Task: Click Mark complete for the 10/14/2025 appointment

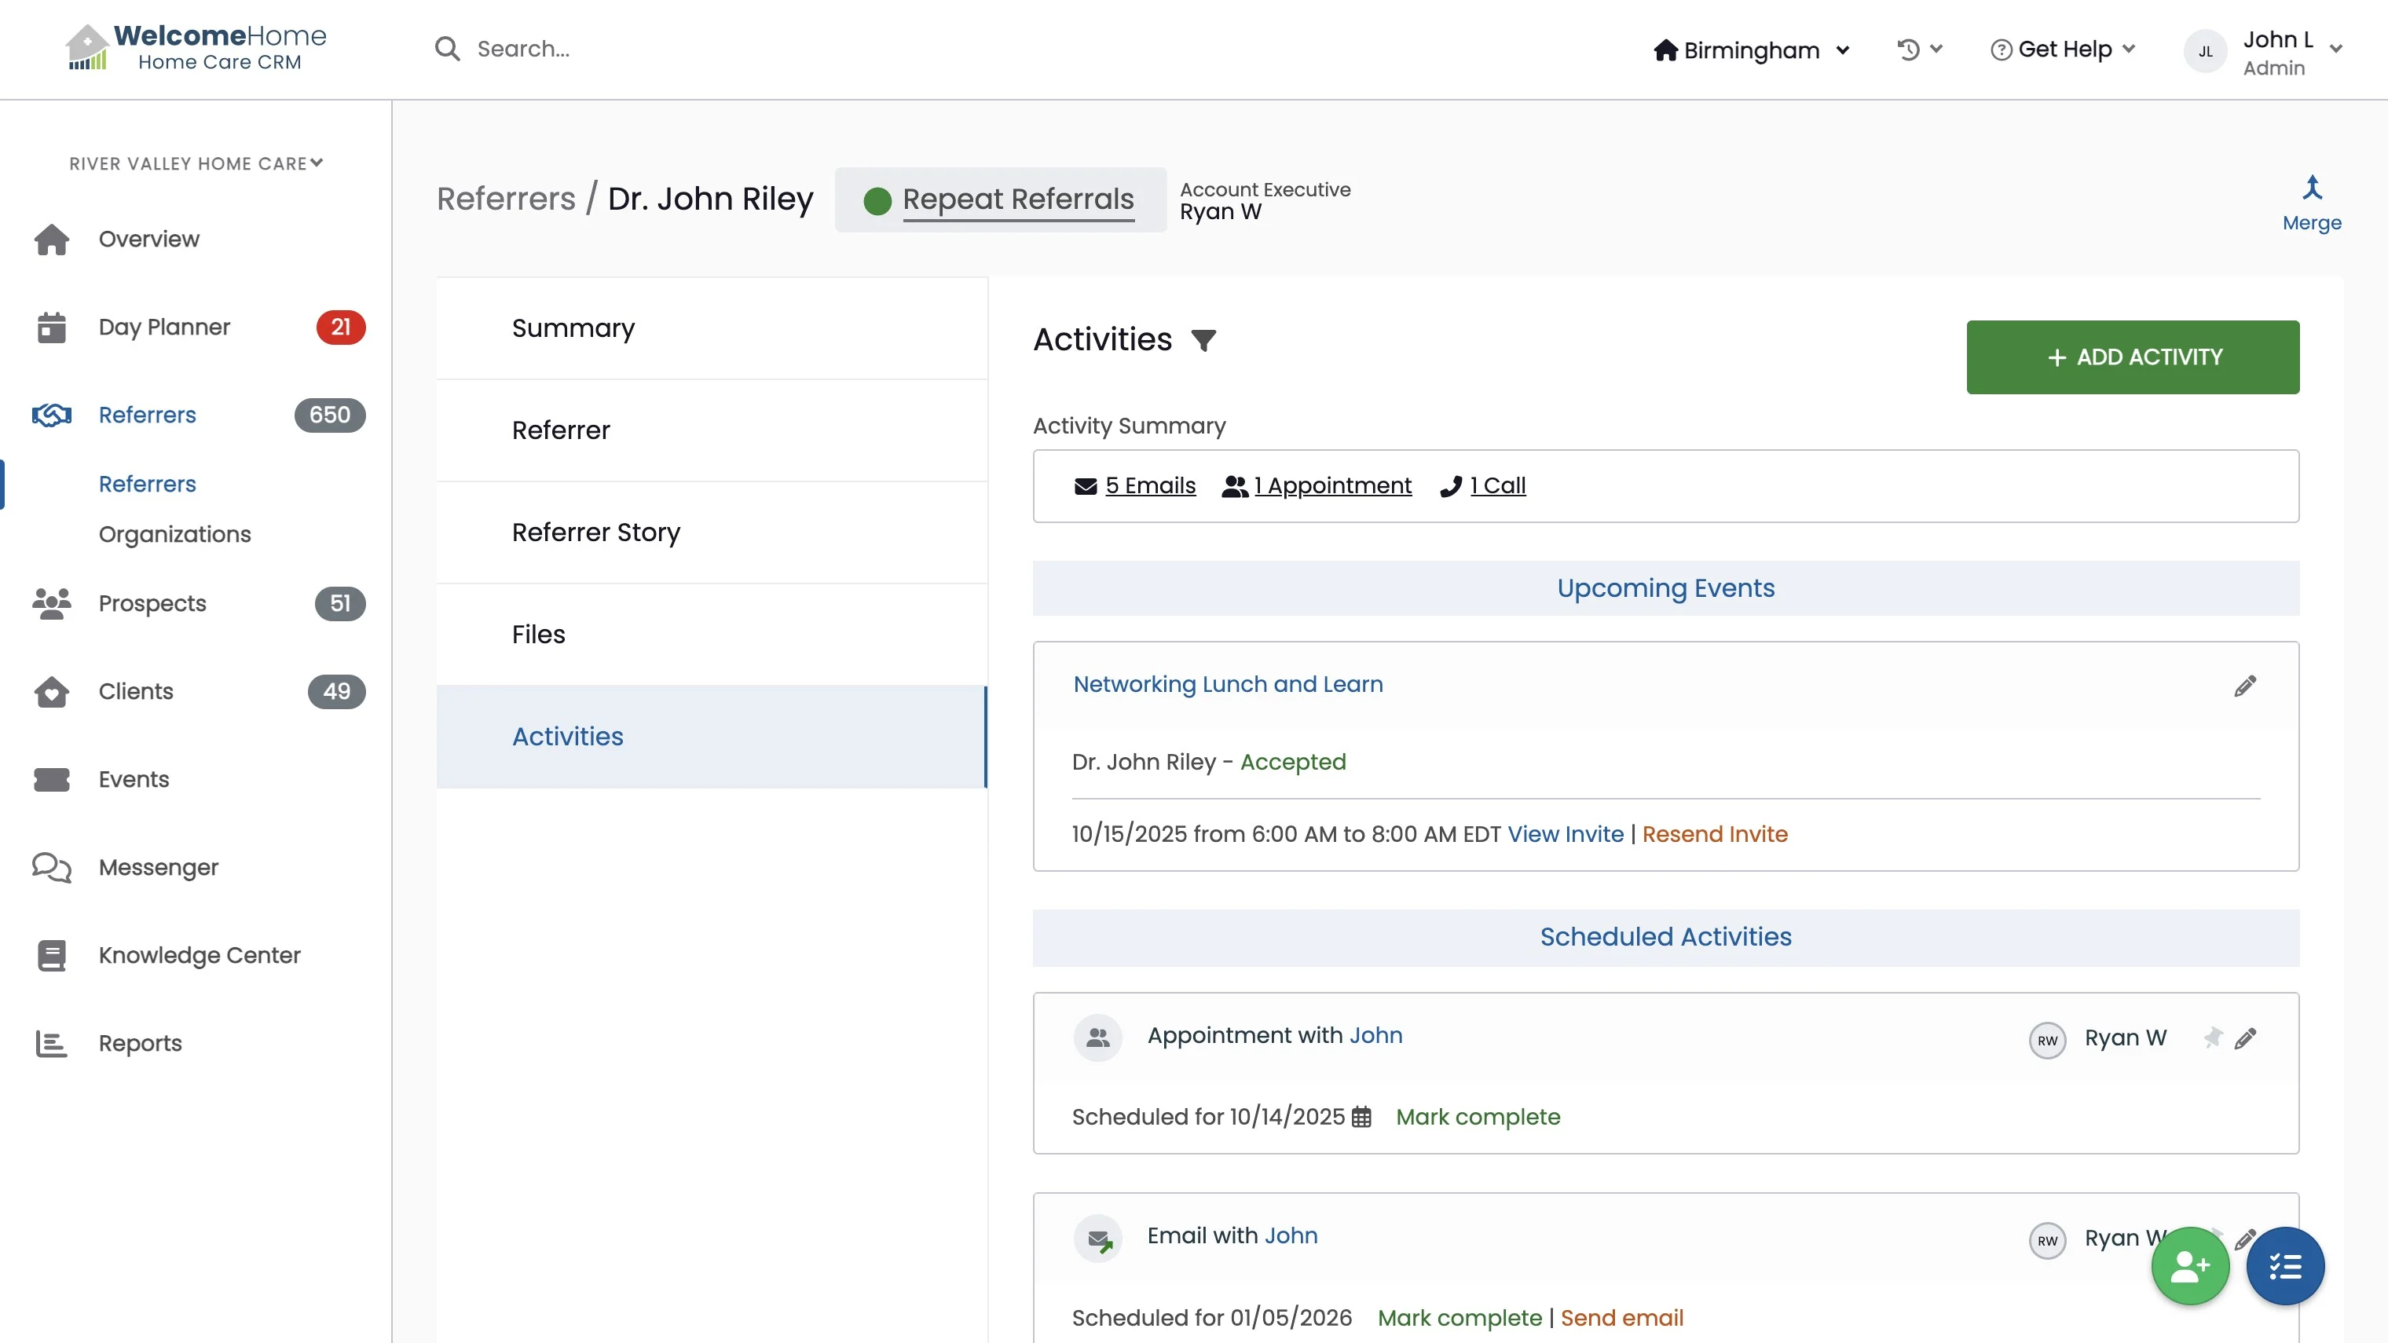Action: [1478, 1117]
